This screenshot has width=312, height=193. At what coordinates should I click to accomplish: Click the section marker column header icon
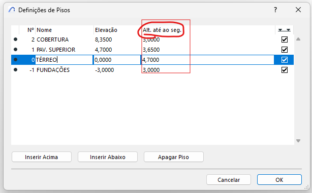pyautogui.click(x=284, y=30)
